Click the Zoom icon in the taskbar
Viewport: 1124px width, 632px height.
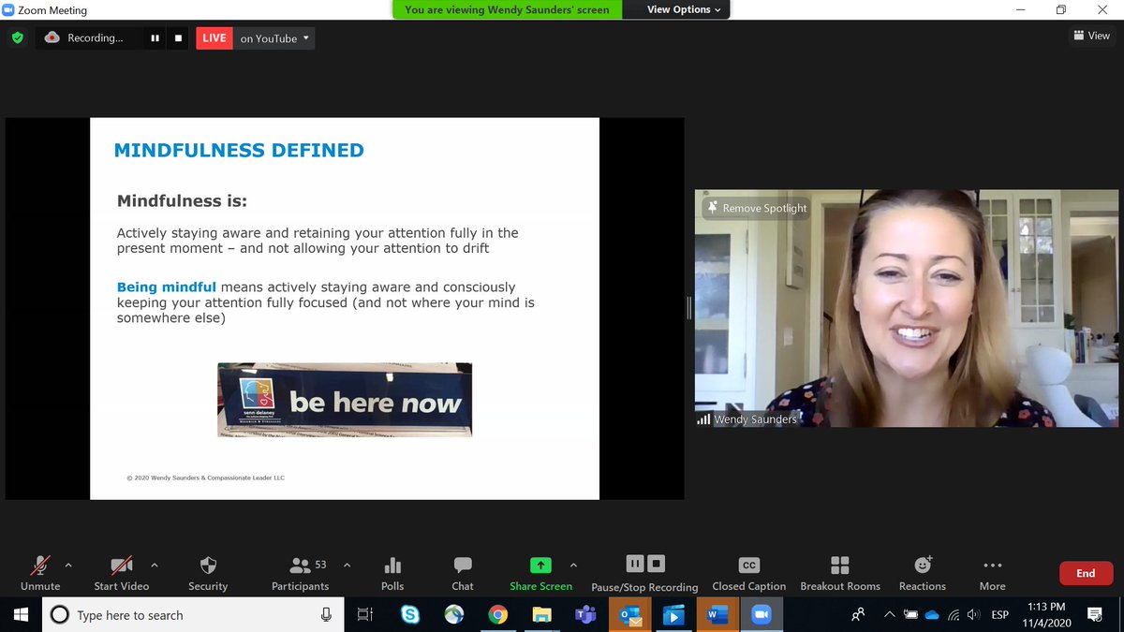click(x=761, y=615)
